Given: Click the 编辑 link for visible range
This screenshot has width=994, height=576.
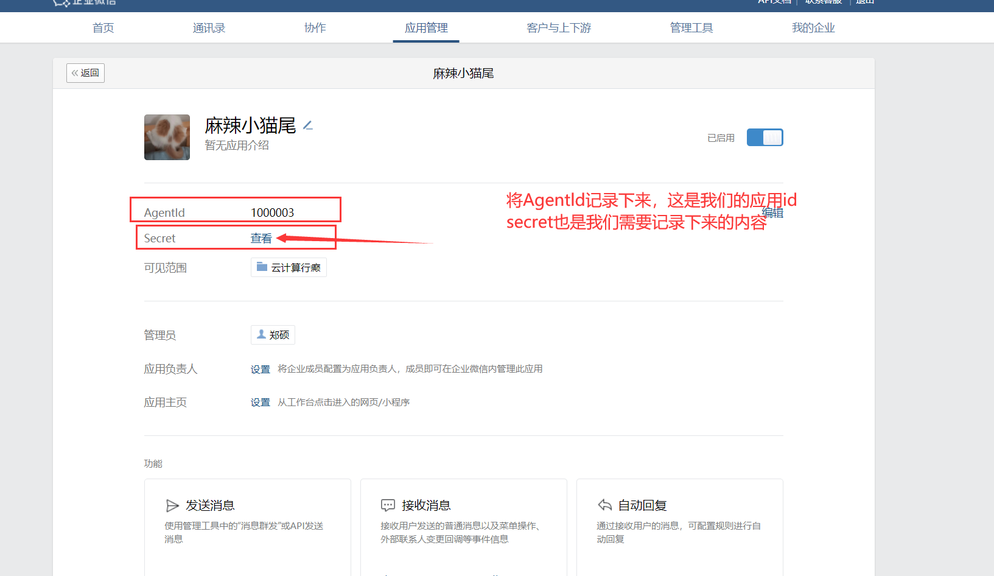Looking at the screenshot, I should [773, 212].
